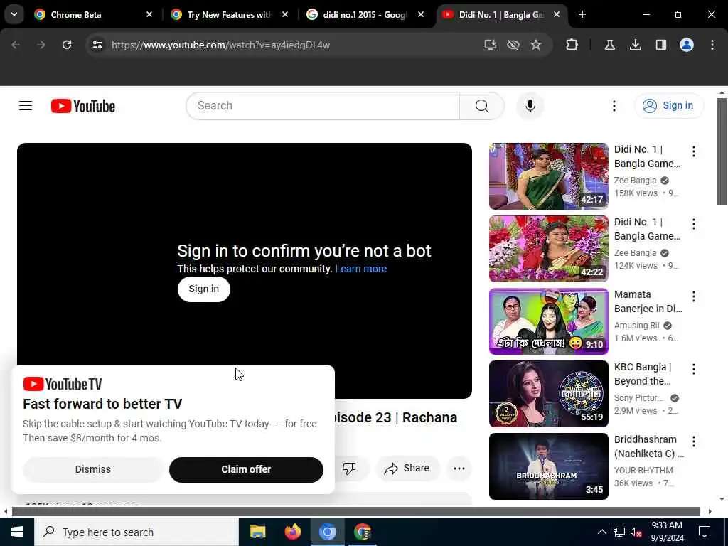Share the video

tap(407, 468)
